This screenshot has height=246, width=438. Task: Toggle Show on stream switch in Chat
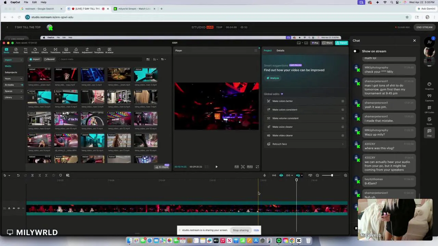[x=356, y=51]
